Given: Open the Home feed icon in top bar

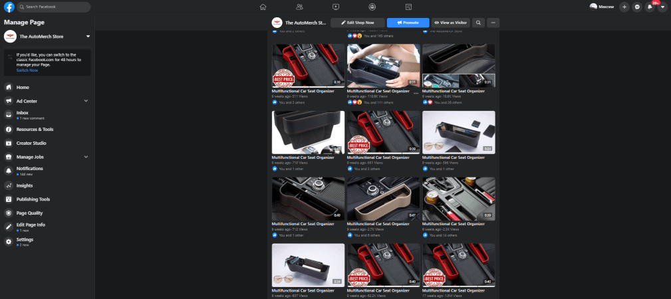Looking at the screenshot, I should point(263,7).
